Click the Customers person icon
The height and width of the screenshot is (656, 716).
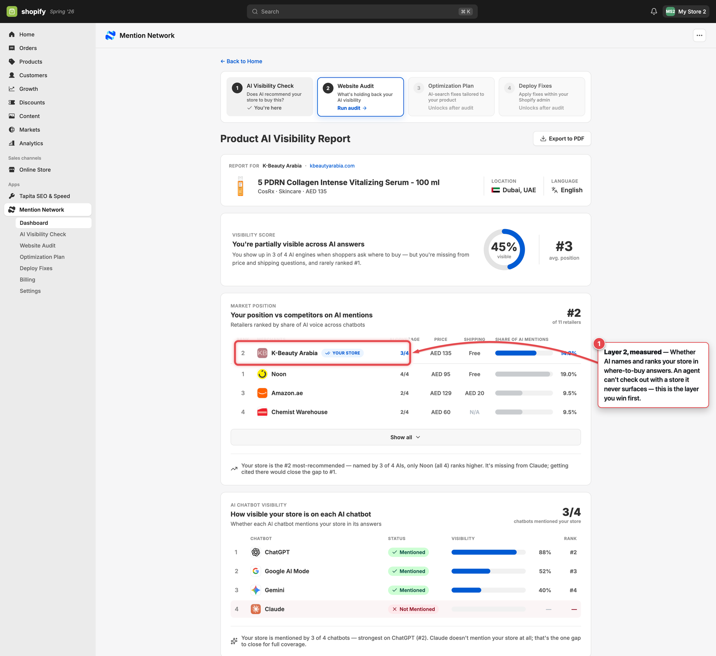[12, 75]
